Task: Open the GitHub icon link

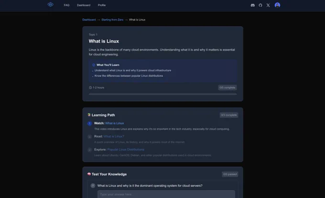Action: click(260, 5)
